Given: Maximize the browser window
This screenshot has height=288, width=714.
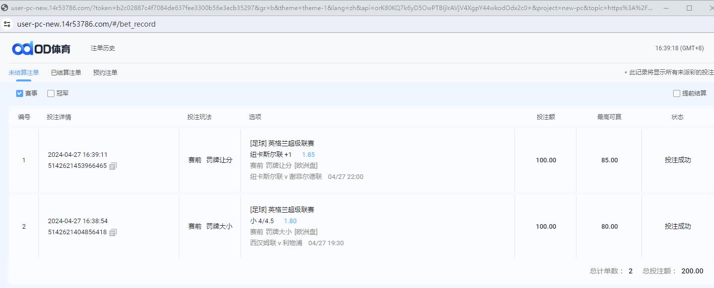Looking at the screenshot, I should (x=689, y=8).
